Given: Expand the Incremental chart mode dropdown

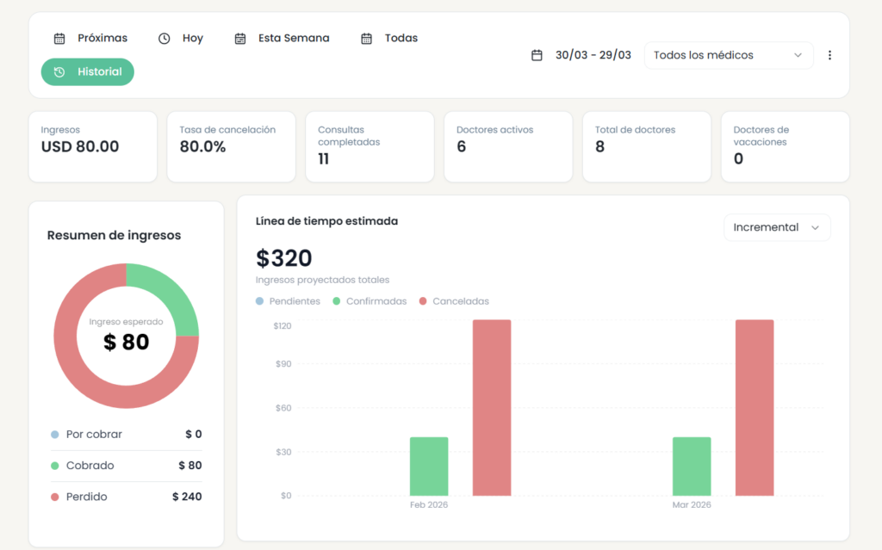Looking at the screenshot, I should (777, 227).
